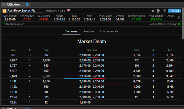This screenshot has height=109, width=184.
Task: Set a price alert with bell icon
Action: pos(158,11)
